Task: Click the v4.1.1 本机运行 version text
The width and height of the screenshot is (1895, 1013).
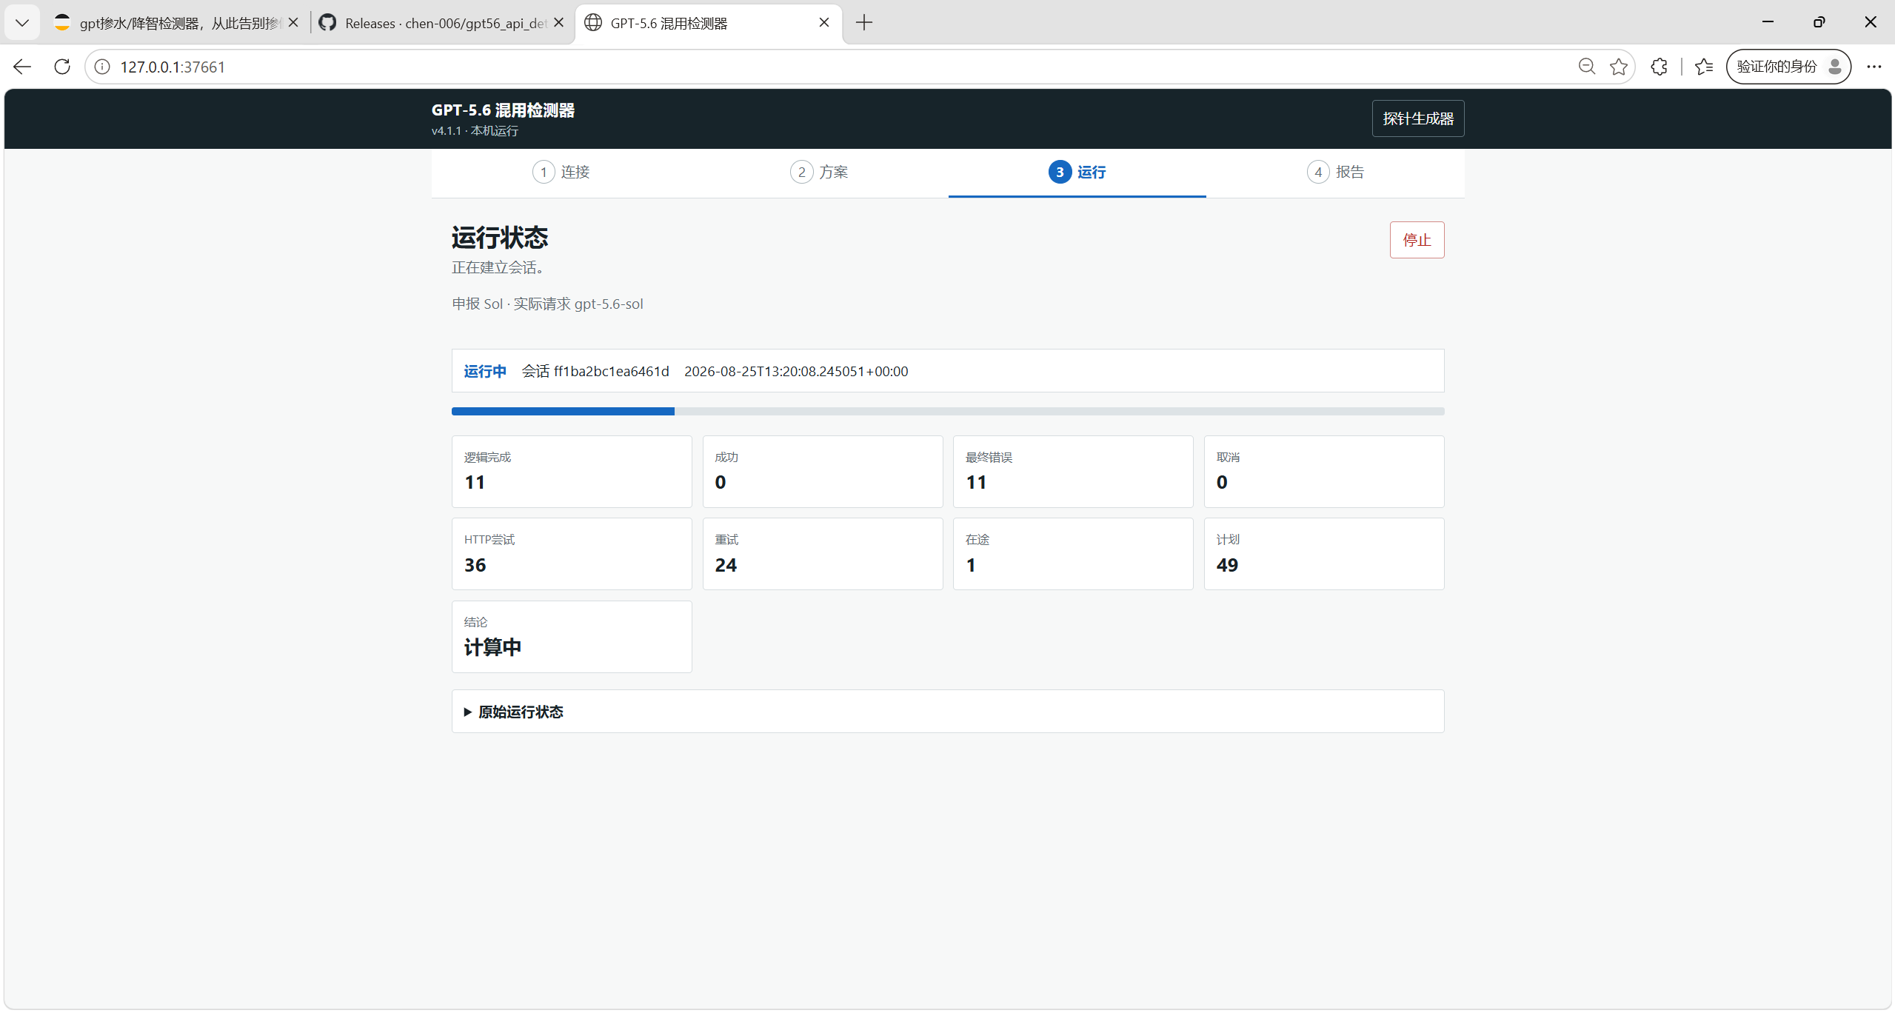Action: [475, 131]
